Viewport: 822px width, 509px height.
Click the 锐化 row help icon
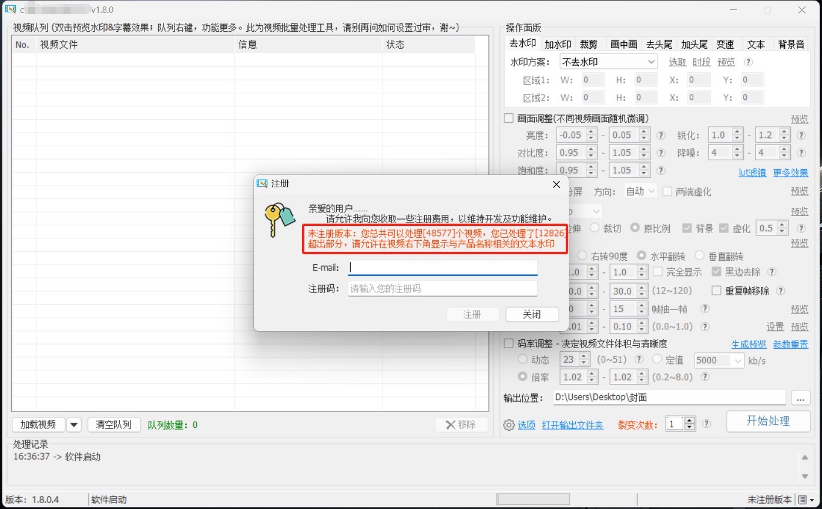801,135
